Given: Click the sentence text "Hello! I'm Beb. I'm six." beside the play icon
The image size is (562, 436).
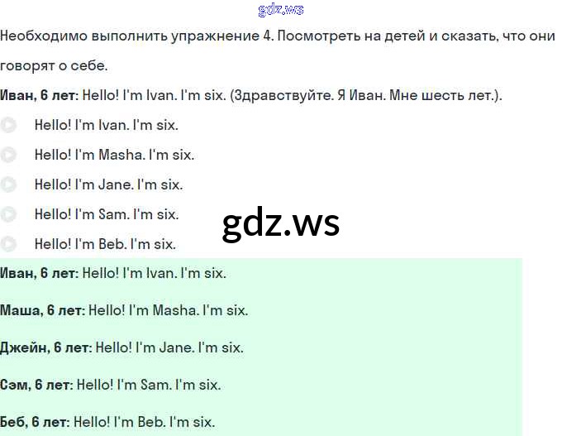Looking at the screenshot, I should pos(105,244).
